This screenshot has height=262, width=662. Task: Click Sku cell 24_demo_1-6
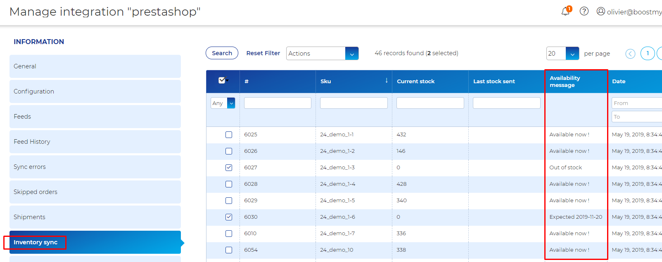[337, 217]
